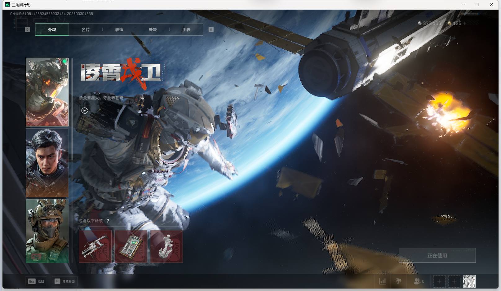The height and width of the screenshot is (291, 501).
Task: Open the 处决 tab
Action: pos(153,29)
